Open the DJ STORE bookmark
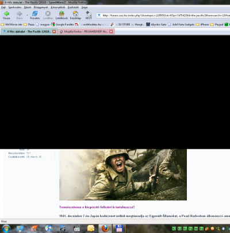 click(x=128, y=25)
